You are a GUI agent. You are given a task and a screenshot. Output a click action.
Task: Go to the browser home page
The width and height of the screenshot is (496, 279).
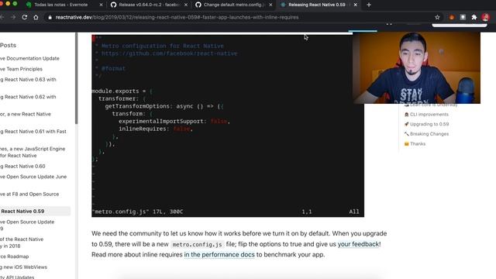point(36,17)
